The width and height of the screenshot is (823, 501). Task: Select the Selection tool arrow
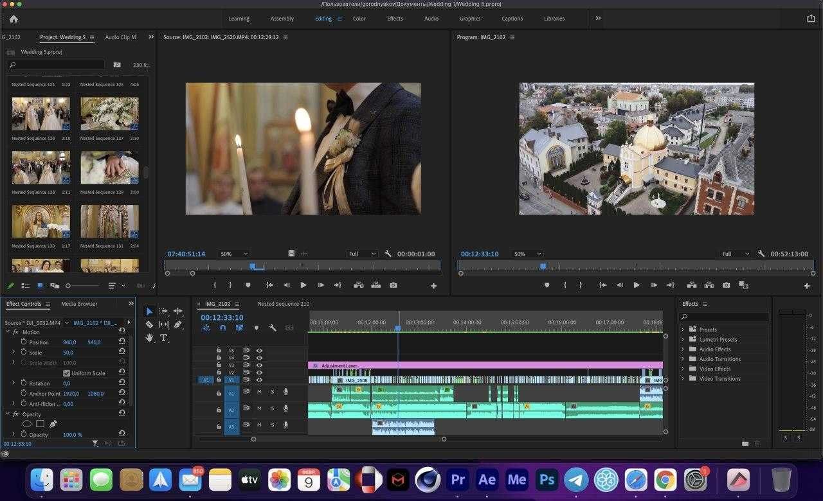[149, 312]
